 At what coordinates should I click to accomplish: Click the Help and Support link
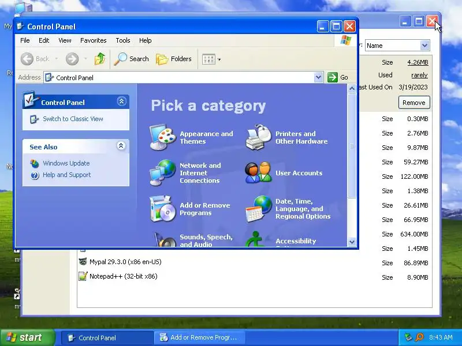(67, 175)
